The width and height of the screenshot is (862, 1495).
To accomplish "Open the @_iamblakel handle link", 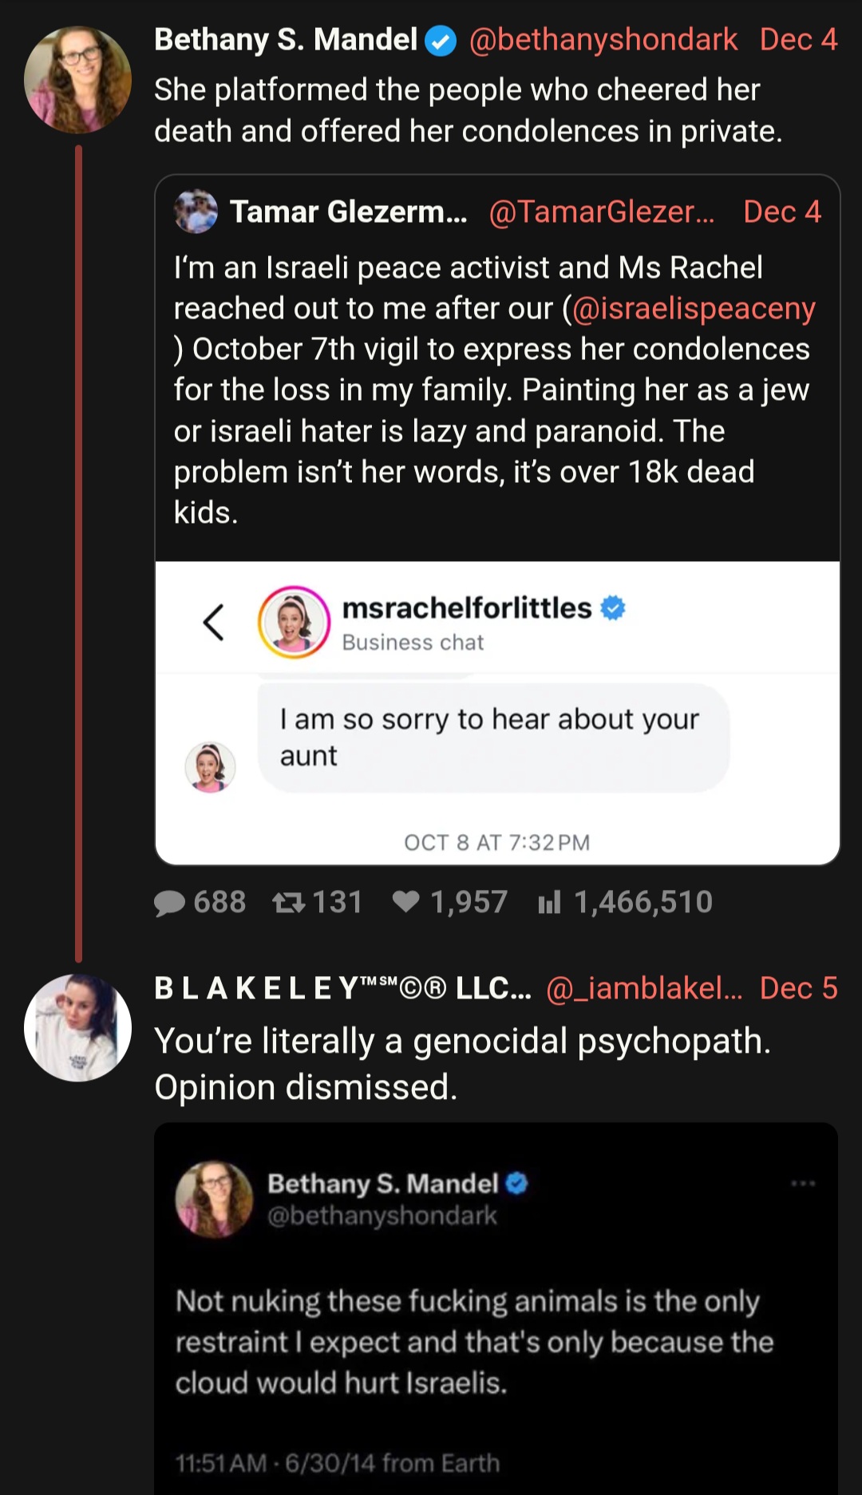I will click(x=644, y=988).
